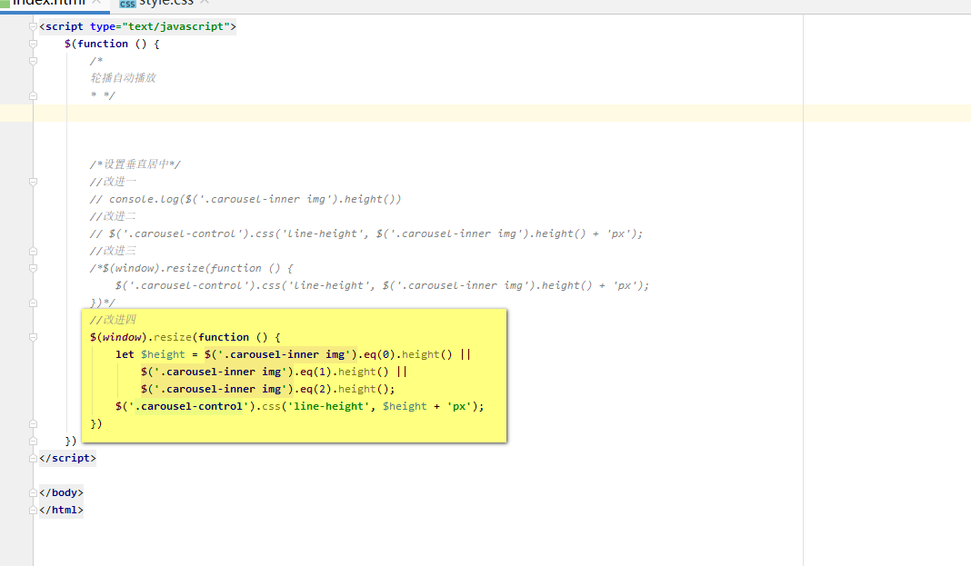
Task: Click fold end marker beside })*/ line
Action: pyautogui.click(x=33, y=303)
